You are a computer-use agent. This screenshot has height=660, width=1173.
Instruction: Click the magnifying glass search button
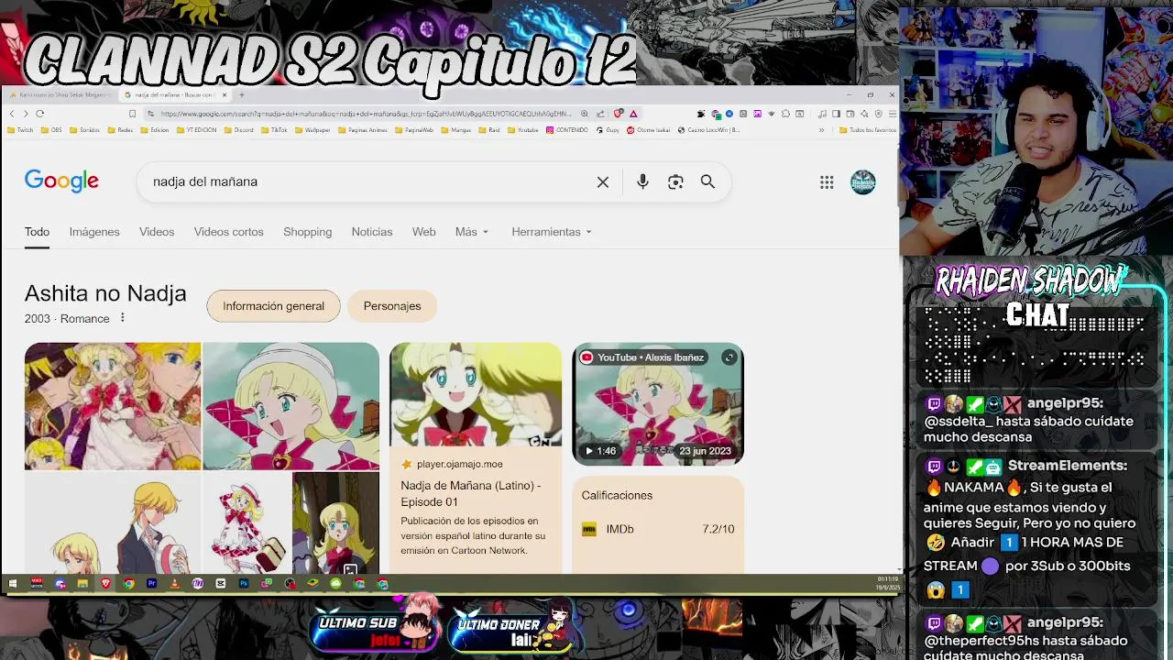pyautogui.click(x=707, y=181)
